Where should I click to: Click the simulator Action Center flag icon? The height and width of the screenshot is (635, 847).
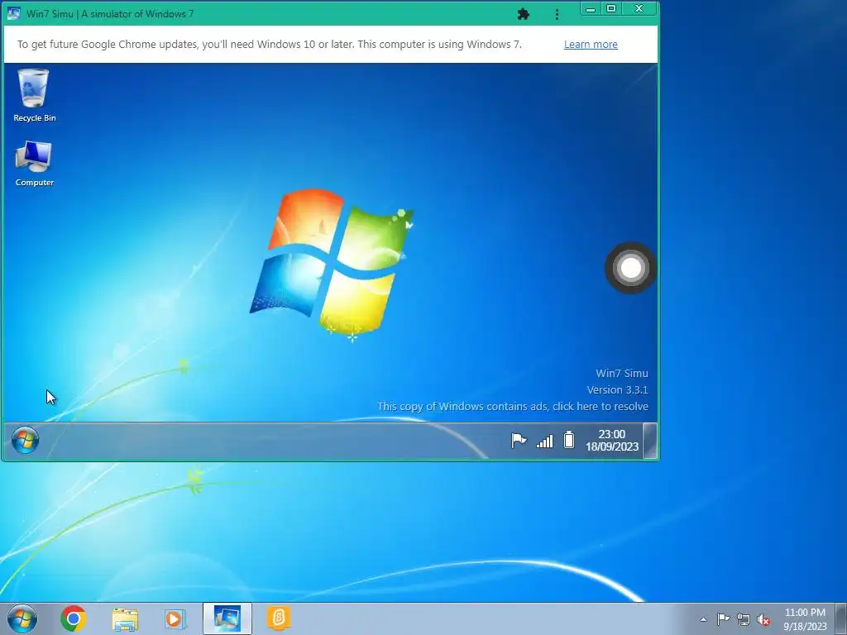519,441
